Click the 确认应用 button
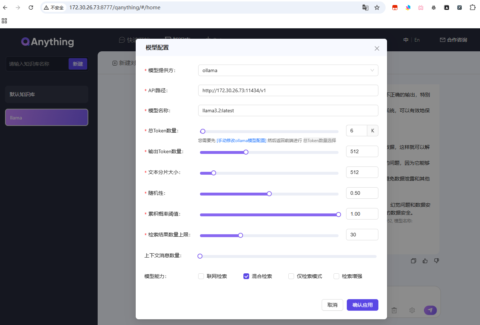The width and height of the screenshot is (480, 325). pyautogui.click(x=363, y=305)
